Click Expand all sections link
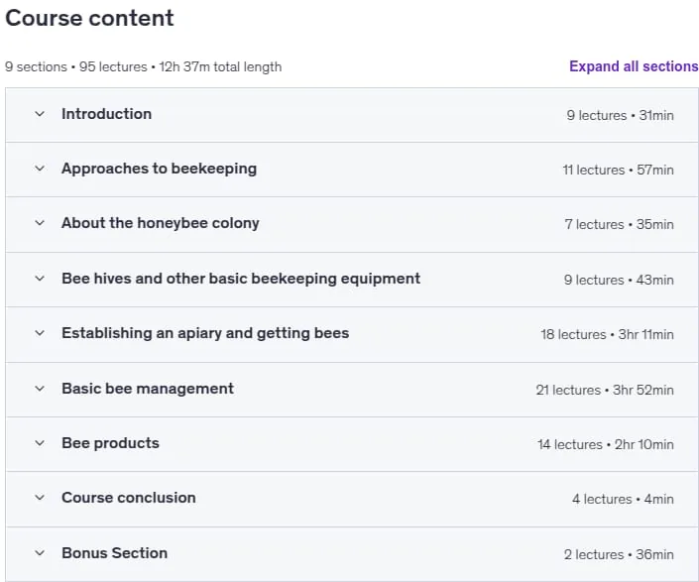This screenshot has height=582, width=699. point(634,66)
